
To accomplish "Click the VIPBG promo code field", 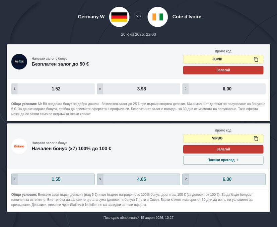I will (x=217, y=139).
